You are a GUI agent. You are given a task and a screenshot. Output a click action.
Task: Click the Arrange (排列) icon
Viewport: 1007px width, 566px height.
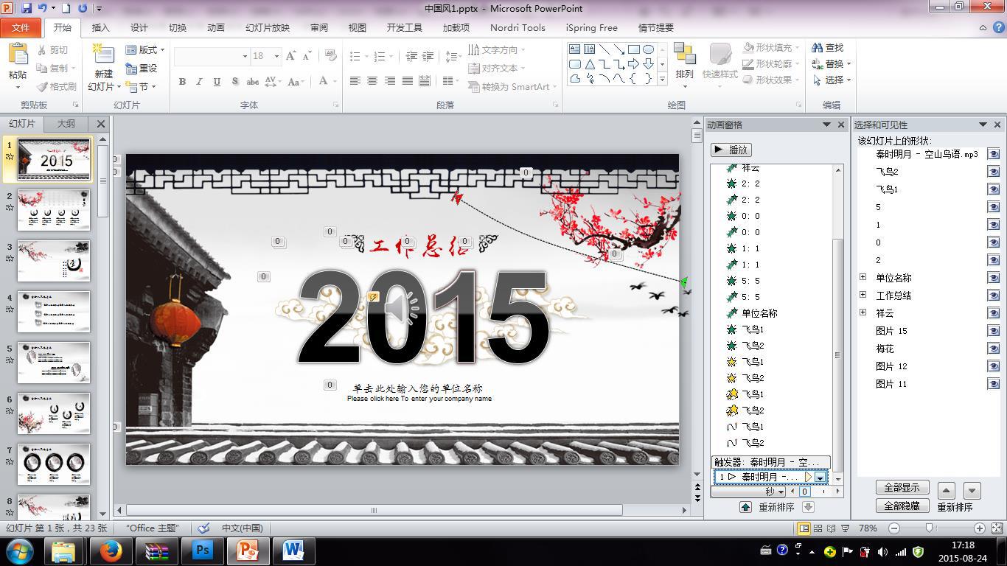[684, 57]
